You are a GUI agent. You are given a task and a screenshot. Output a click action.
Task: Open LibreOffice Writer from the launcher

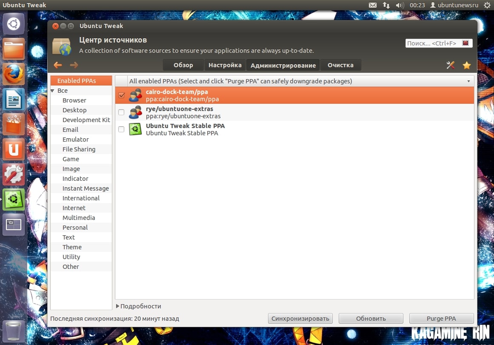click(14, 99)
